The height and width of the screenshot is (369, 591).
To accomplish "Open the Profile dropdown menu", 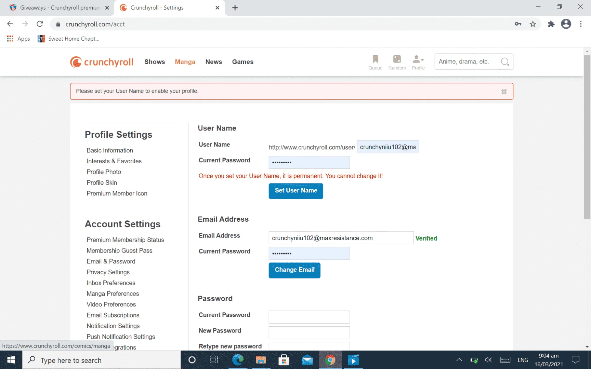I will (x=418, y=62).
